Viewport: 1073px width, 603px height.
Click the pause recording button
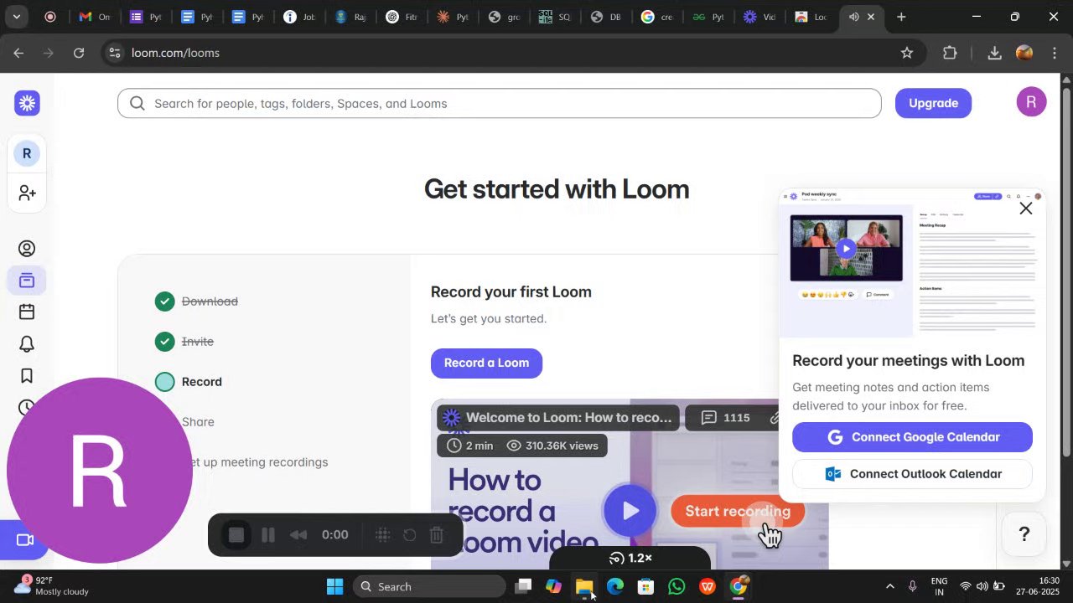coord(267,534)
